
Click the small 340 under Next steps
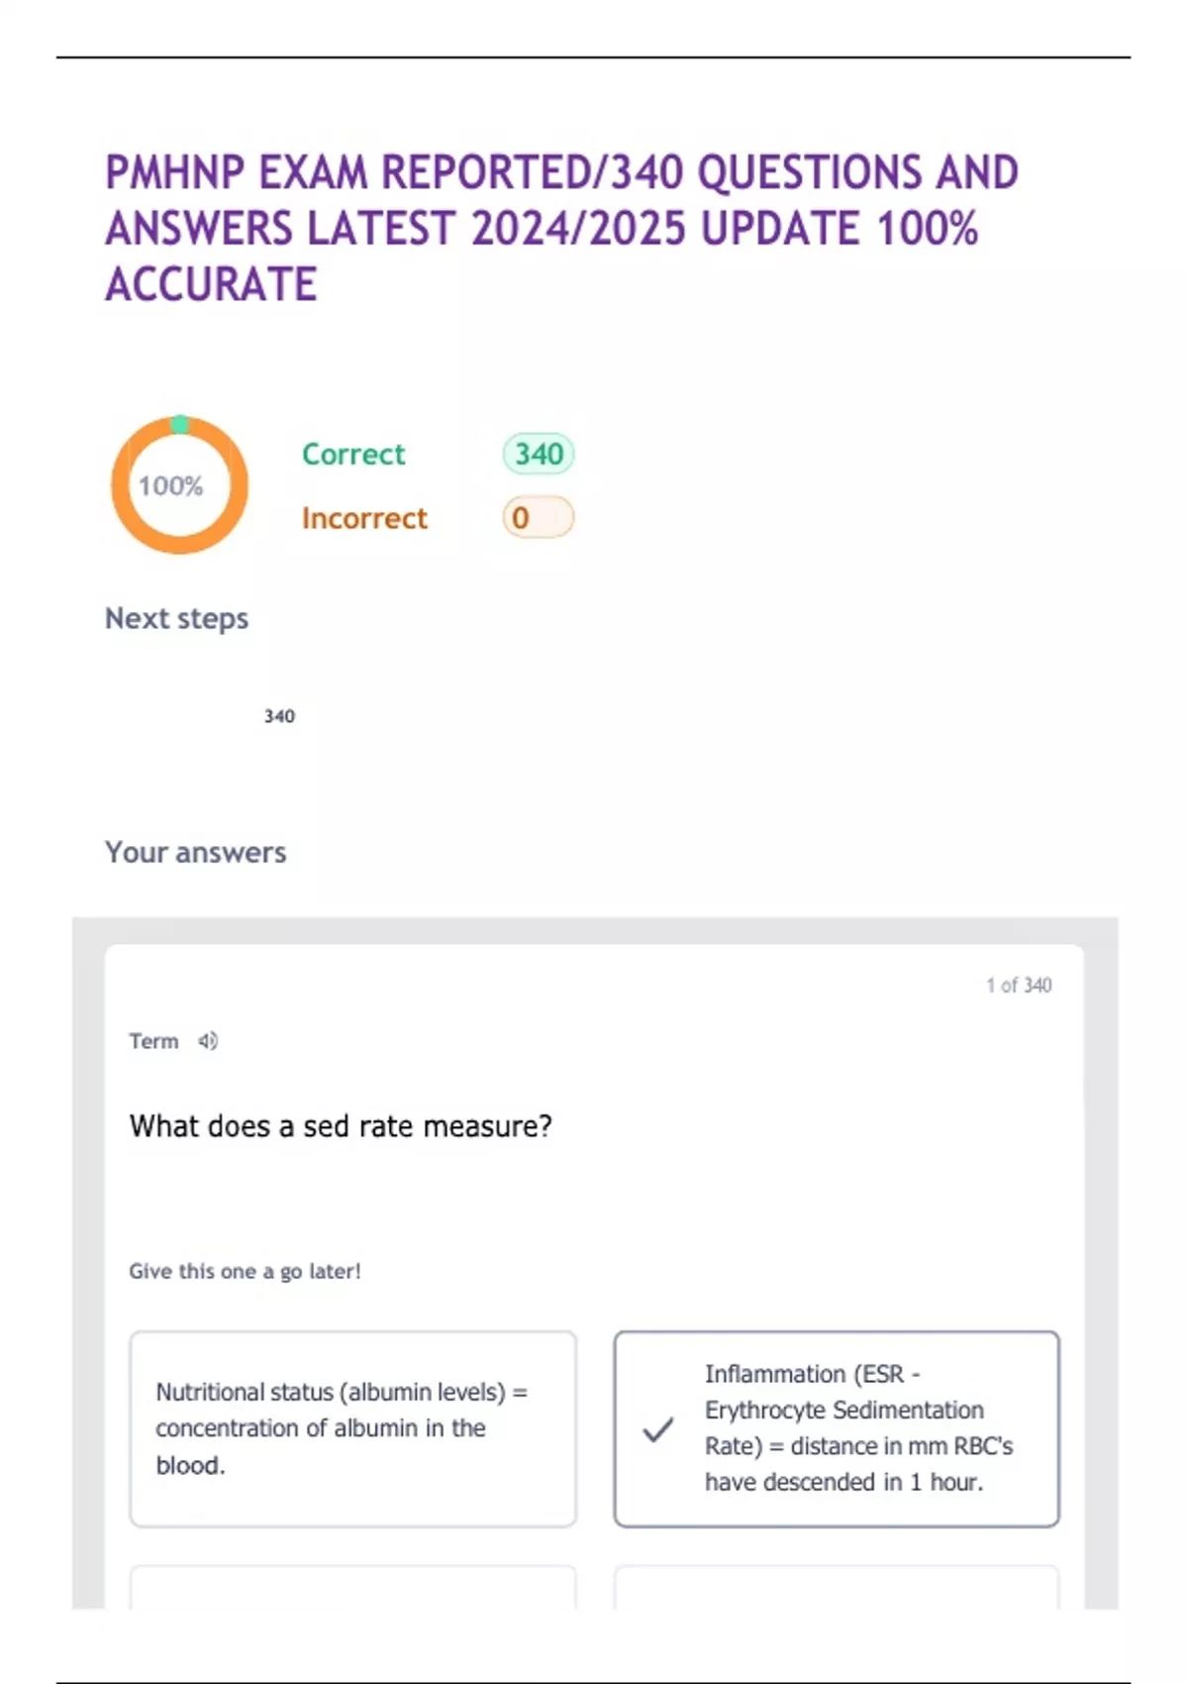[279, 716]
